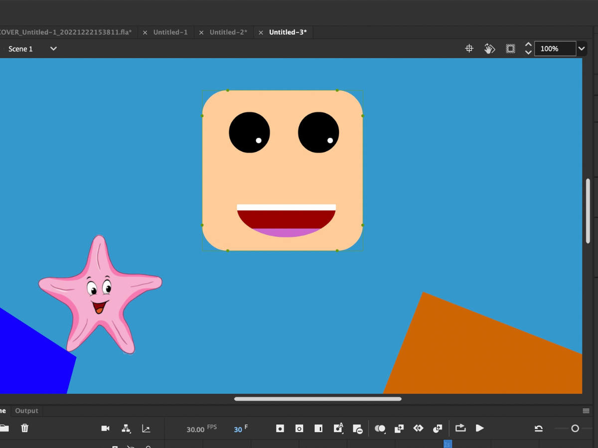Open the layer parenting view icon
Screen dimensions: 598x448
point(126,429)
